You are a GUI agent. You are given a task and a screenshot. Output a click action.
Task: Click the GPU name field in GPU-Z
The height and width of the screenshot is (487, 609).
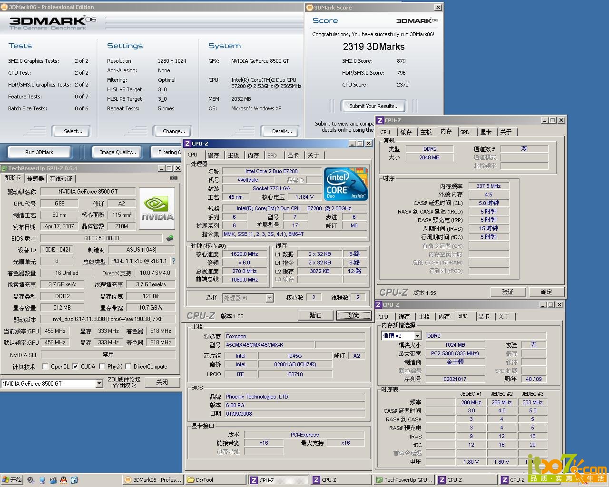88,192
